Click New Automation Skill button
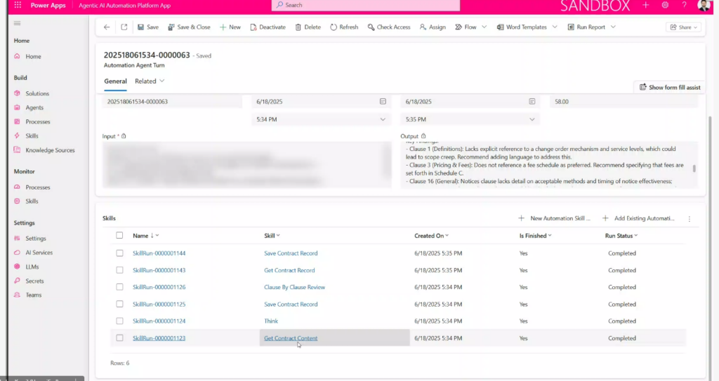The height and width of the screenshot is (381, 719). pos(554,218)
